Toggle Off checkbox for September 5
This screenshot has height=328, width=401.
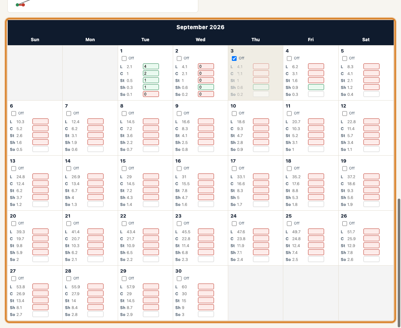coord(345,59)
